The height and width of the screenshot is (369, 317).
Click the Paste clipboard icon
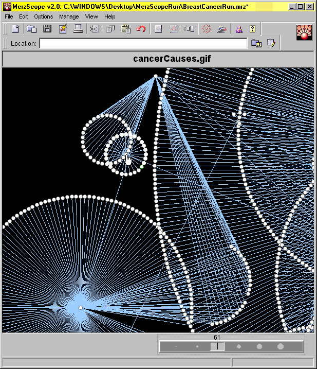coord(125,29)
